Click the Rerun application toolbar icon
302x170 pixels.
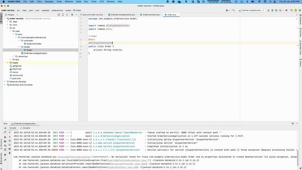coord(268,10)
